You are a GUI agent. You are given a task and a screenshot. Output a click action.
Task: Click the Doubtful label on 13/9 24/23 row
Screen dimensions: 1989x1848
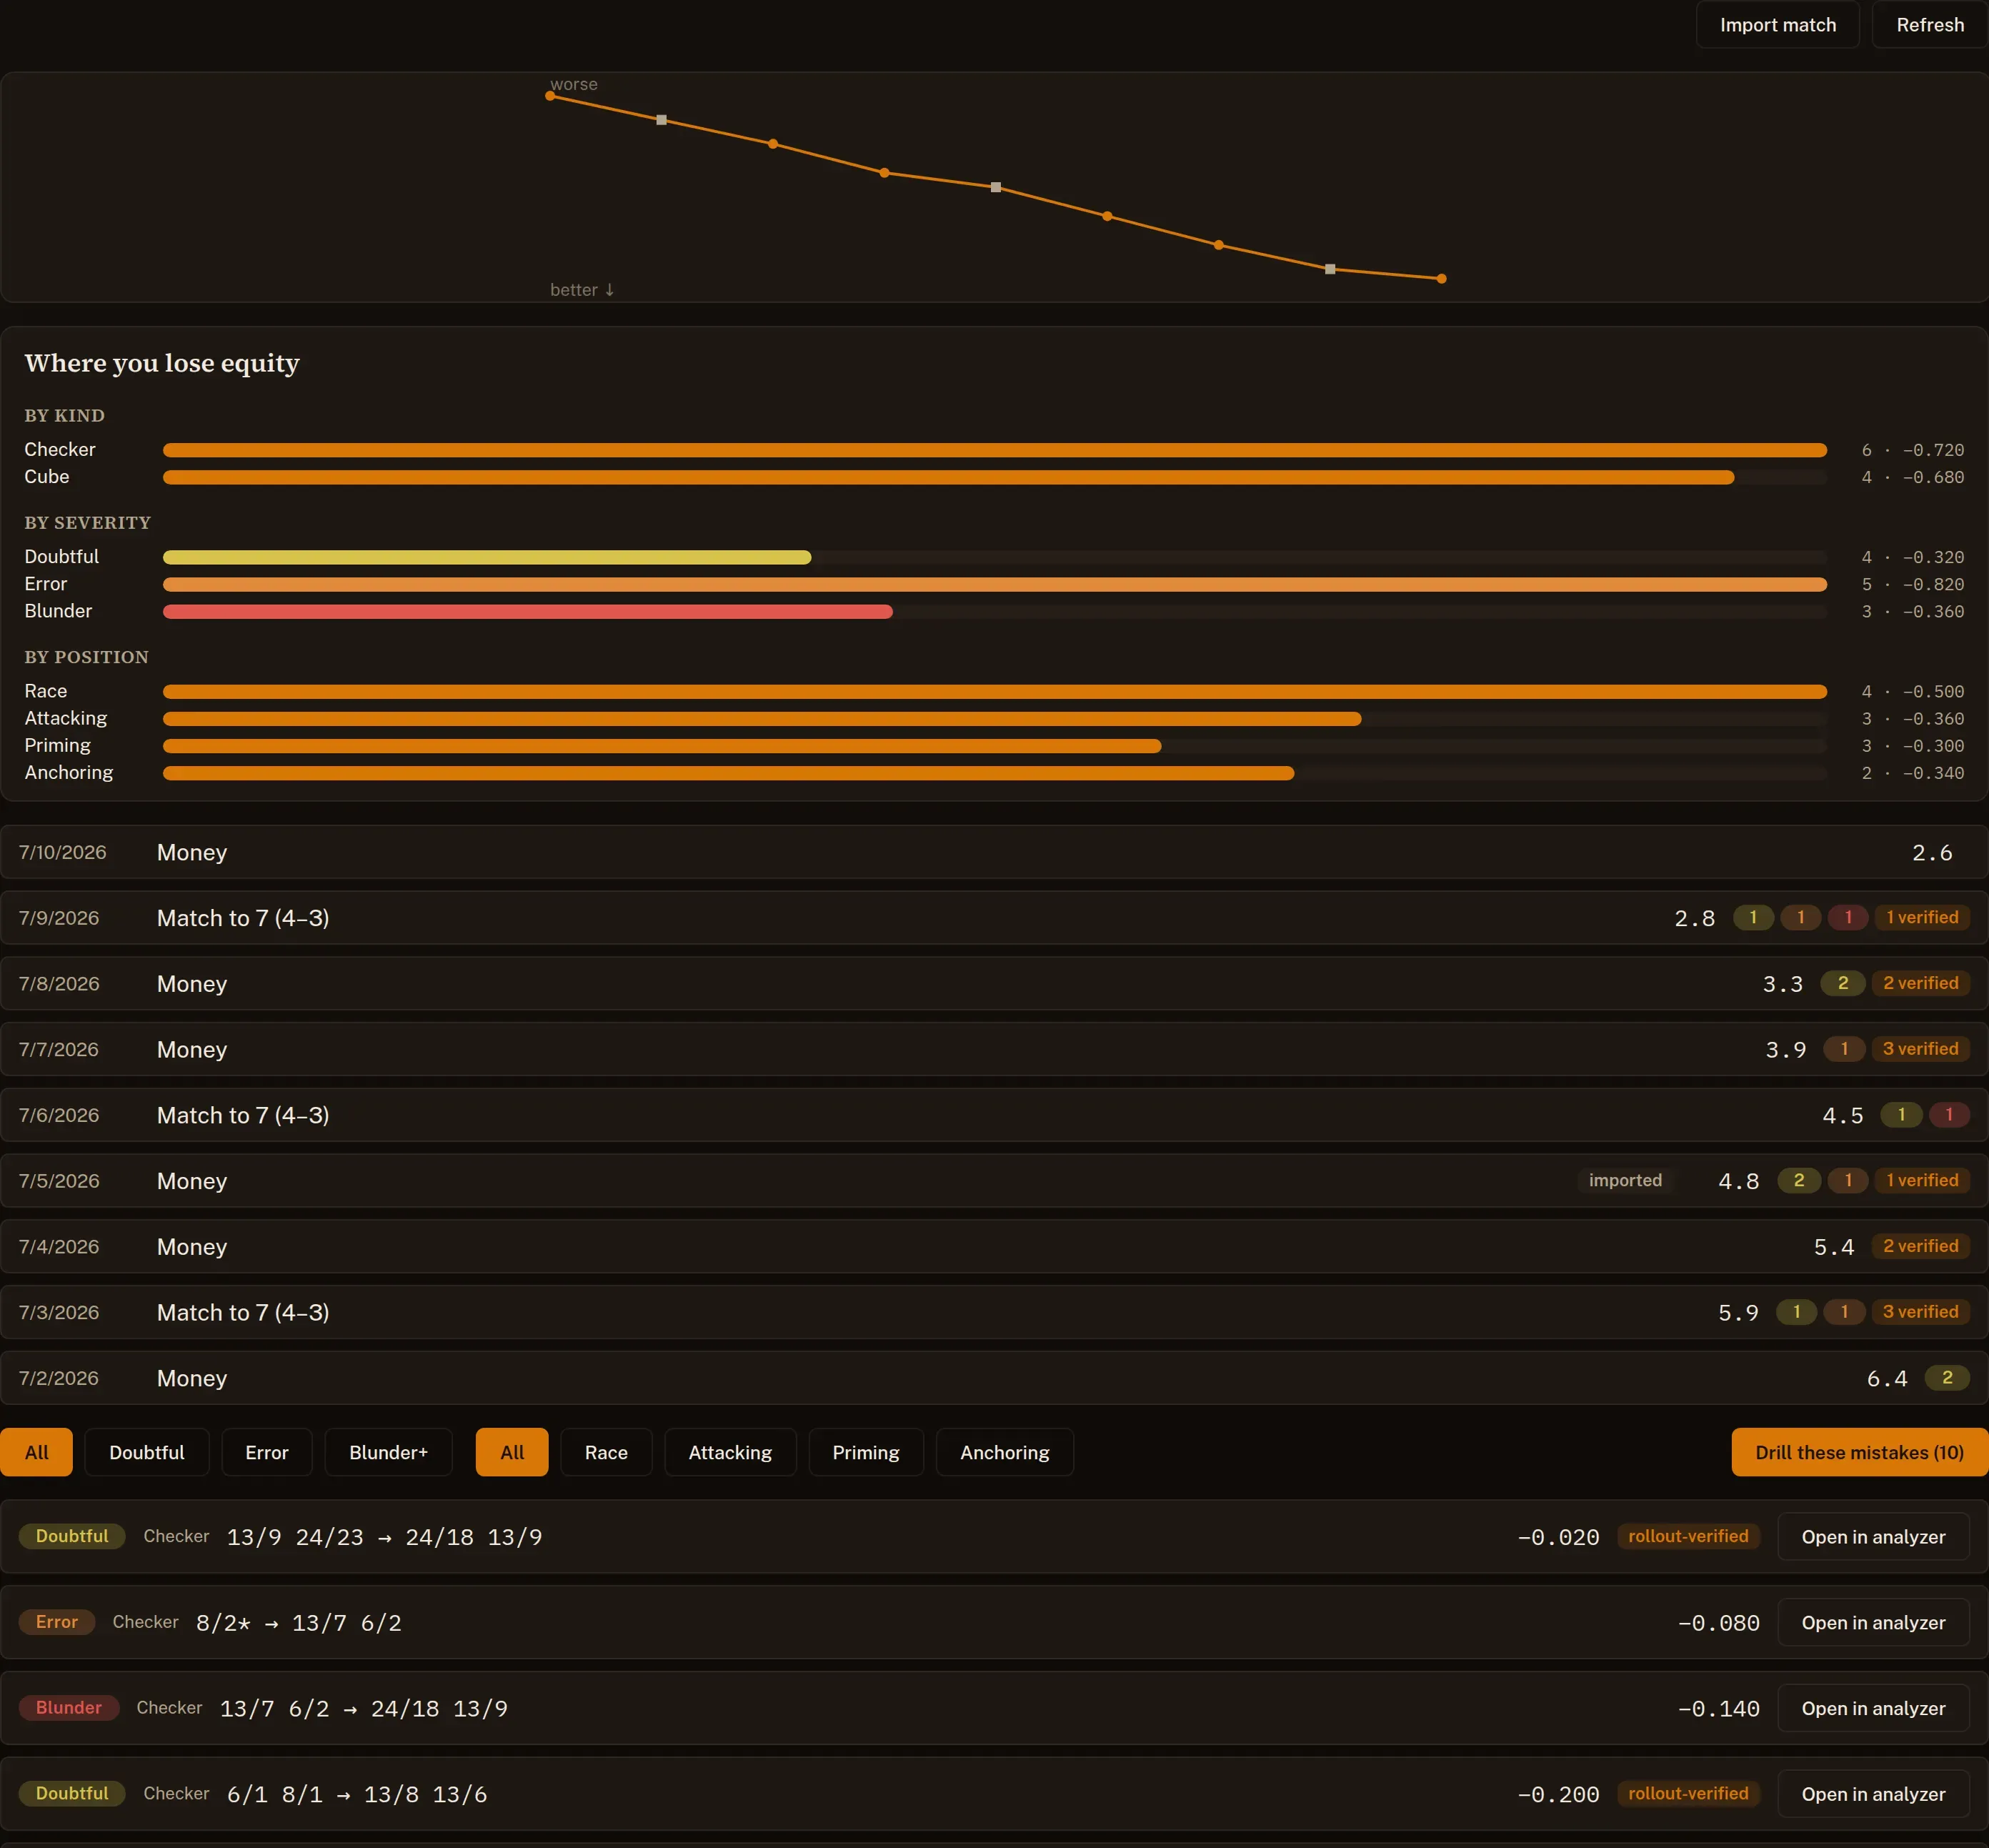point(72,1536)
